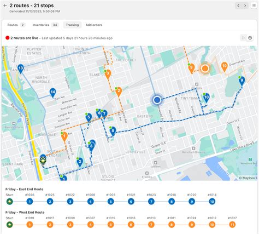The width and height of the screenshot is (259, 234).
Task: Select blue map pin 10 in Tiny Town
Action: [x=207, y=98]
